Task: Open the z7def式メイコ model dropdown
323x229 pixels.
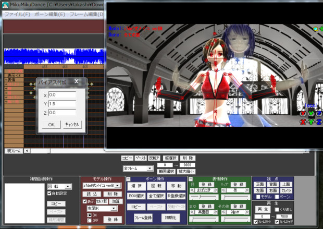Action: coord(118,186)
